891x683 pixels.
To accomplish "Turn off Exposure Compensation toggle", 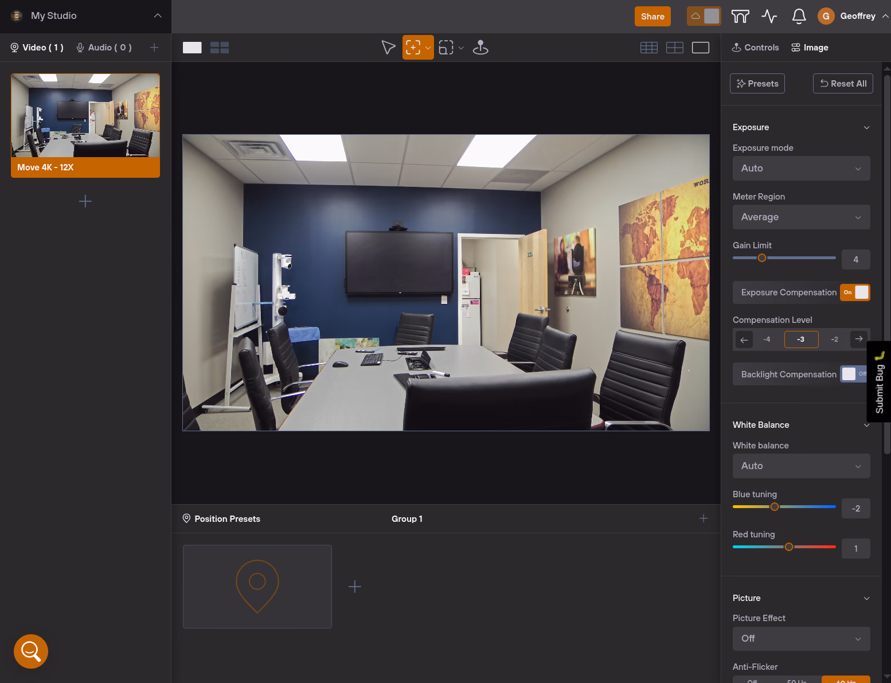I will tap(855, 292).
